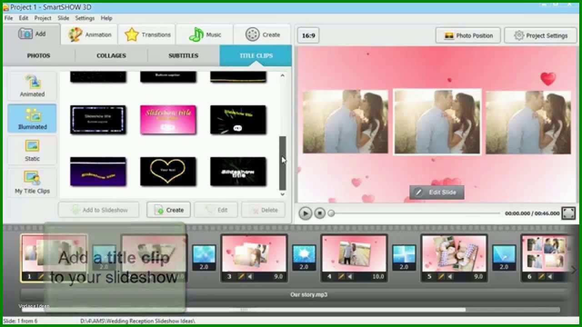The image size is (582, 327).
Task: Toggle the speaker icon on slide 6
Action: click(x=550, y=276)
